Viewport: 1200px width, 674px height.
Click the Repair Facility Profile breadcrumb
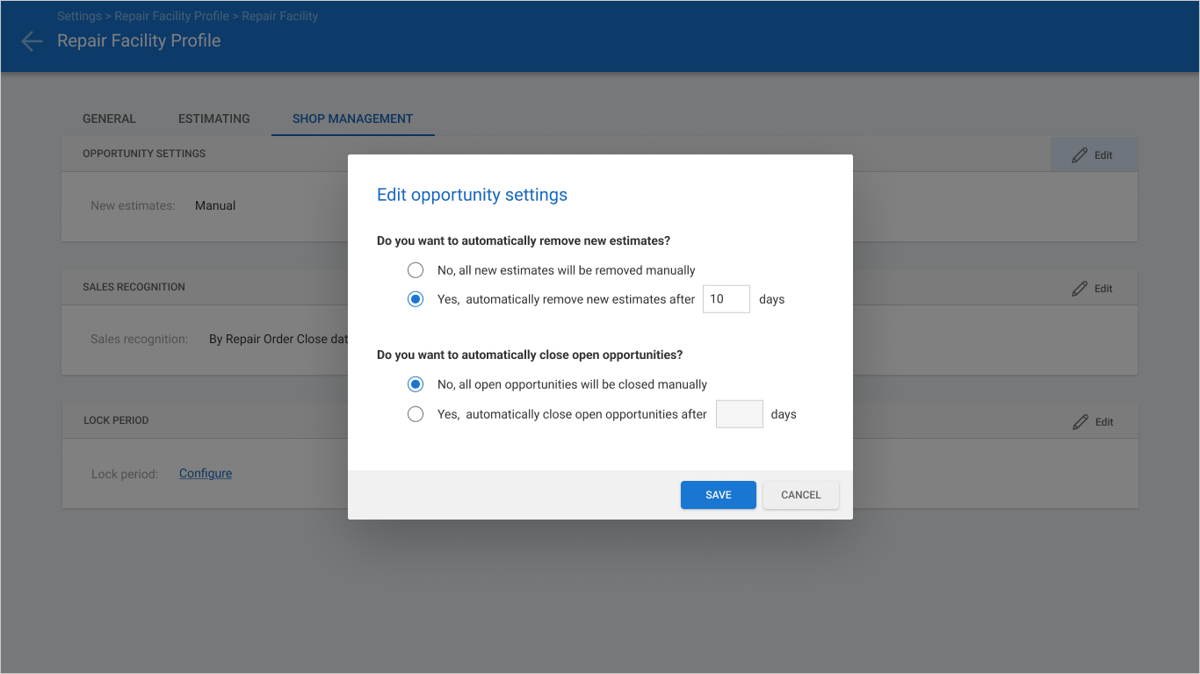[171, 17]
